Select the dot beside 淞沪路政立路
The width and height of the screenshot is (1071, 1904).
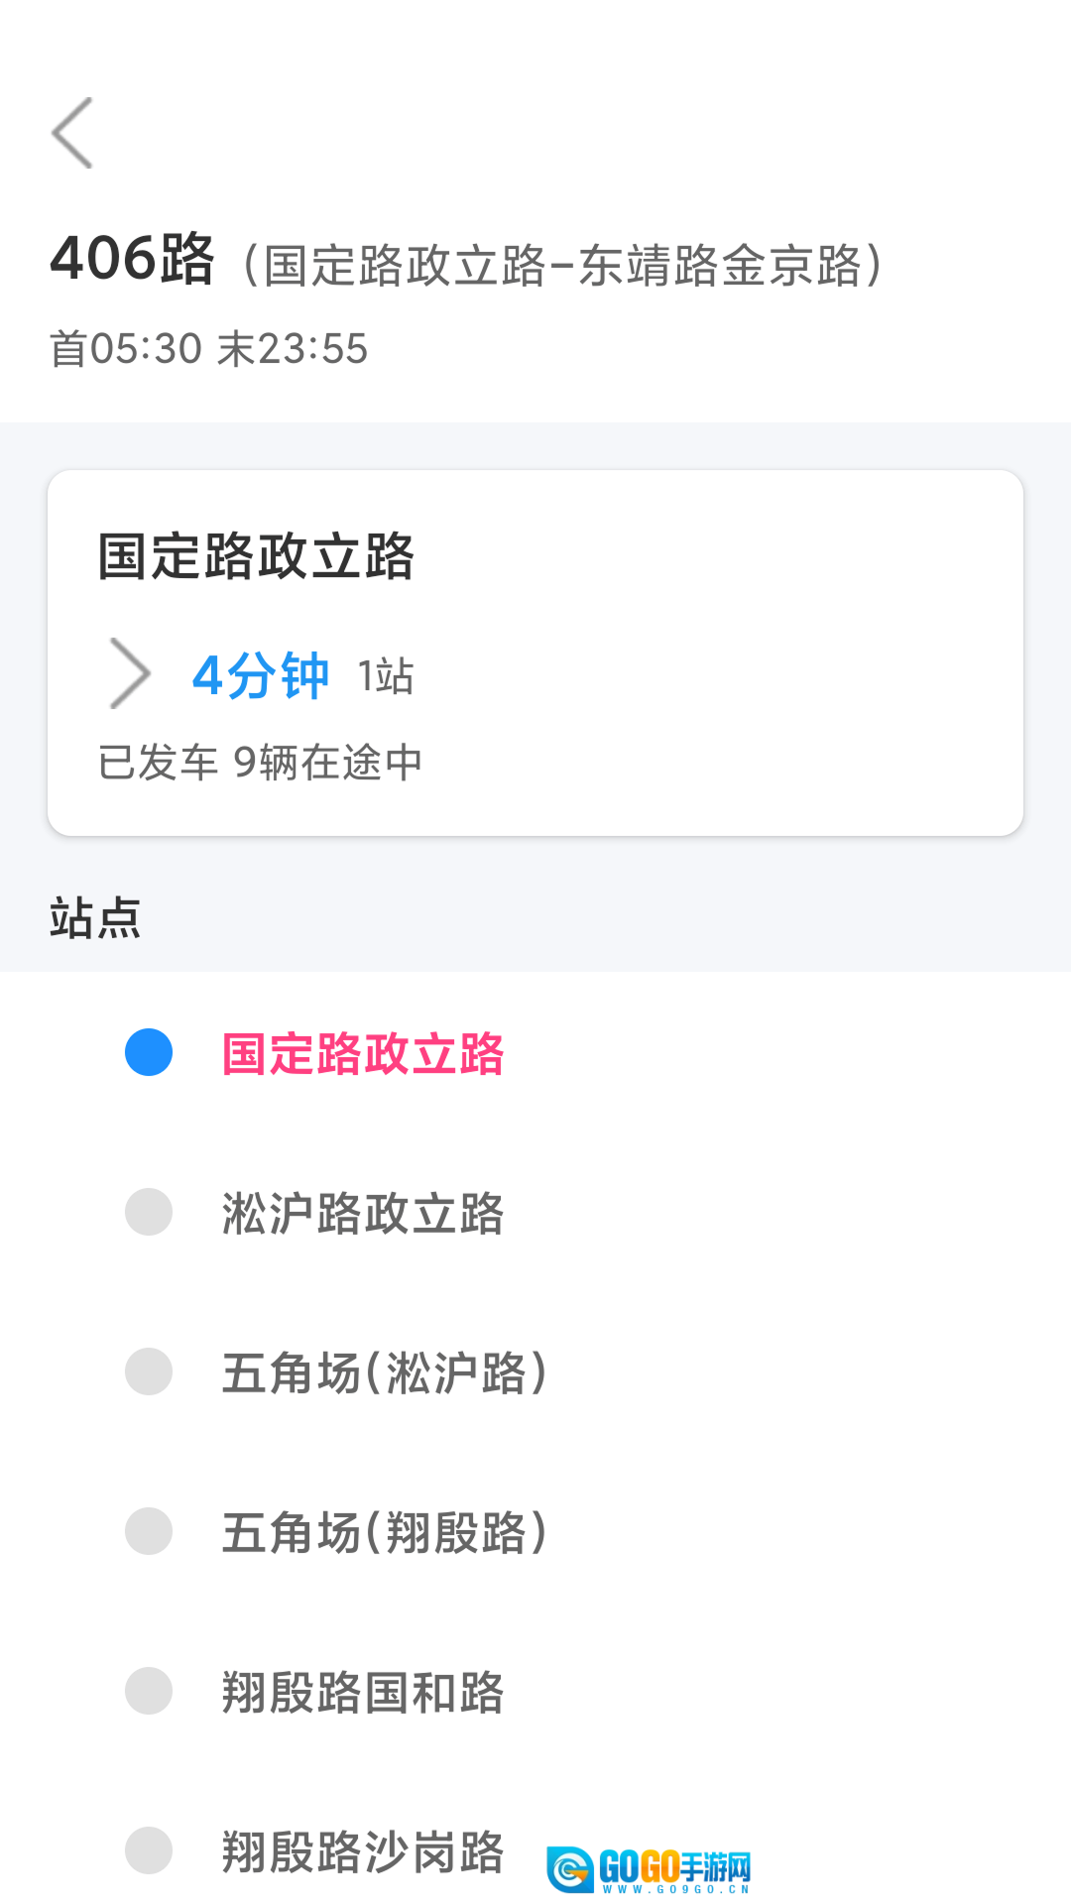(149, 1212)
